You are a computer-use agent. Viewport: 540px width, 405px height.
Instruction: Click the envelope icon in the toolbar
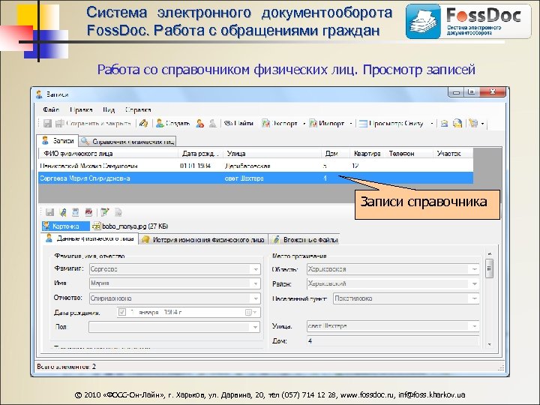[444, 123]
